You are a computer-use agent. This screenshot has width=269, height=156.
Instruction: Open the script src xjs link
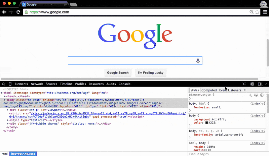tap(98, 115)
